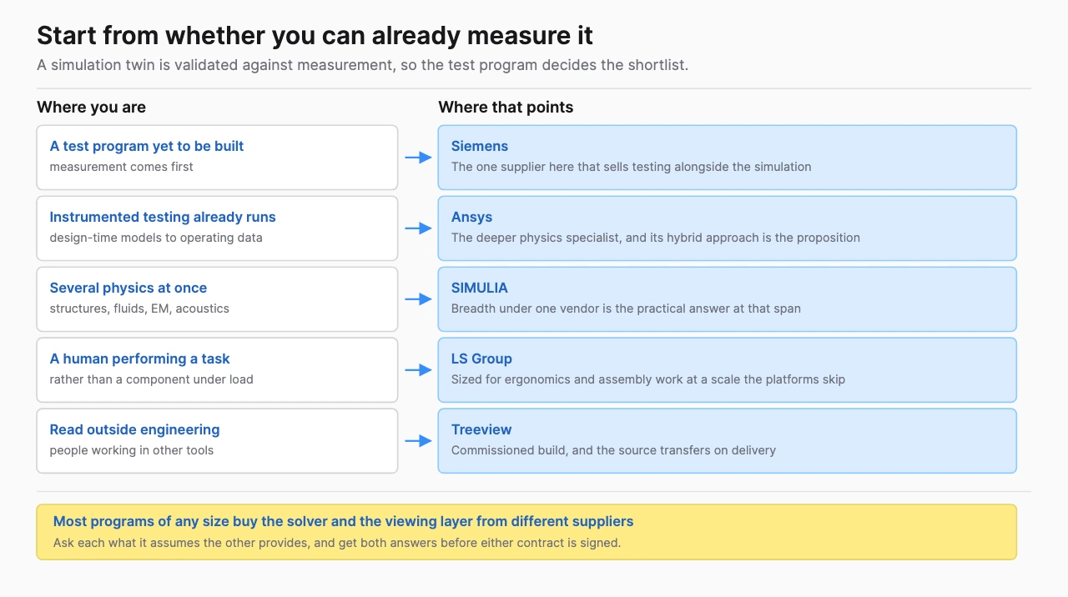
Task: Click the "Where you are" column heading
Action: coord(91,108)
